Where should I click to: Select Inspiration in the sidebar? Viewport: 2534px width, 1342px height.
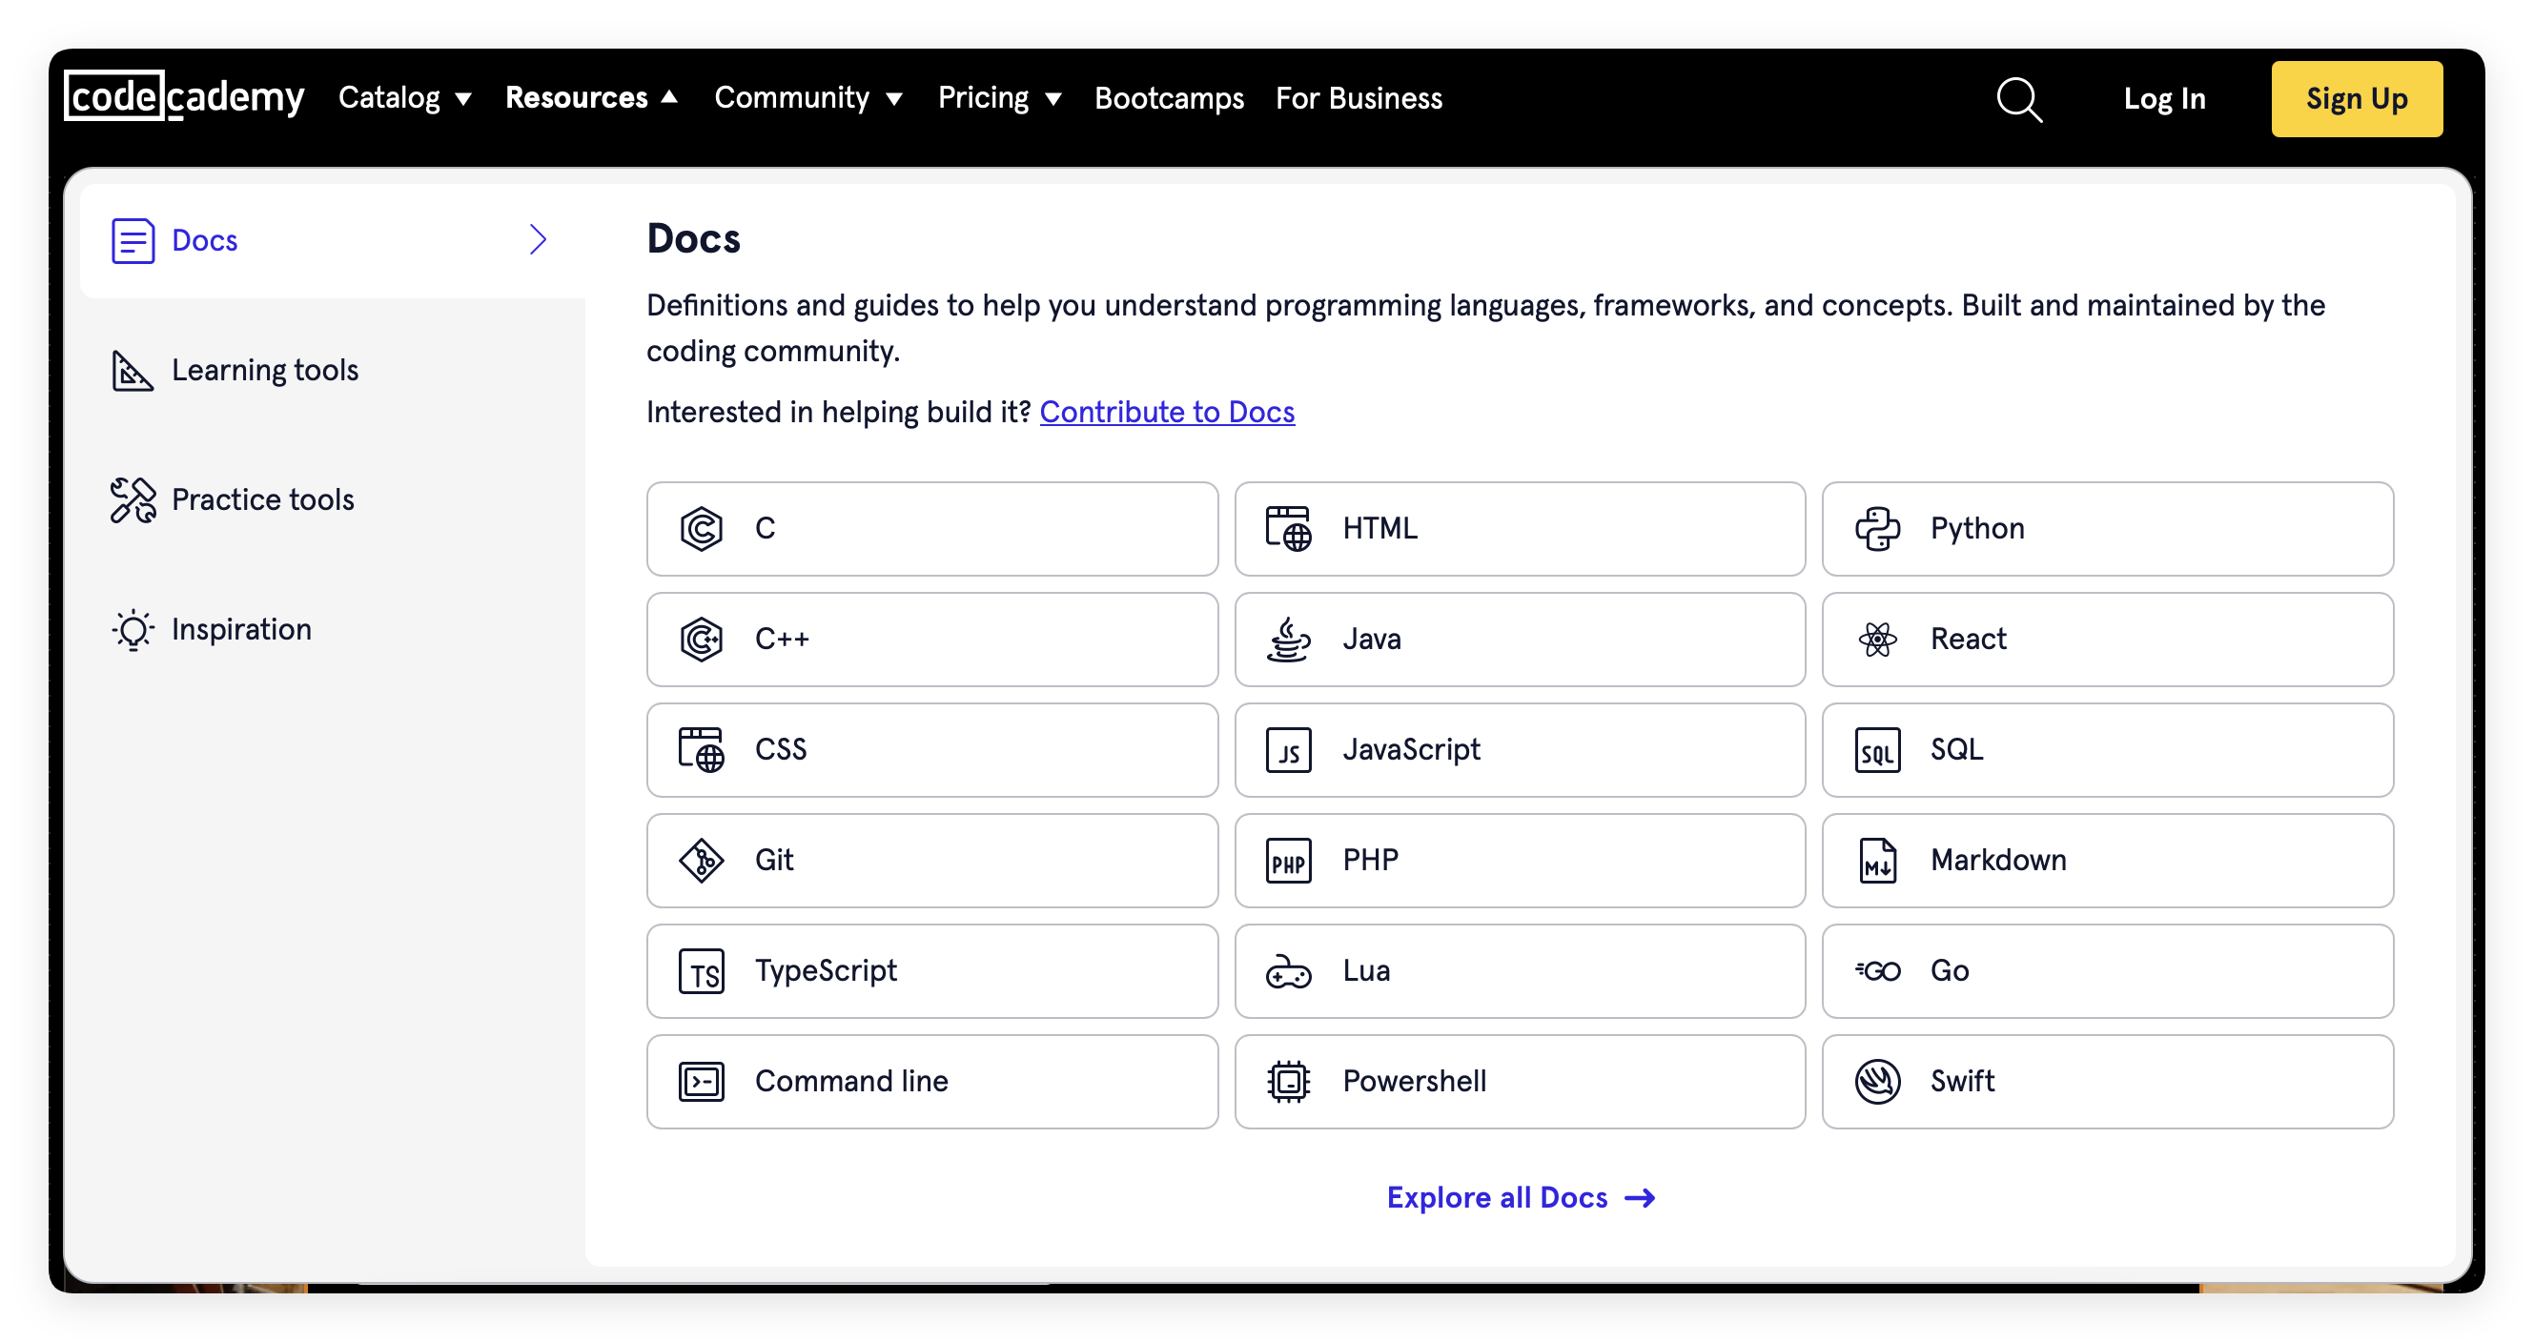click(x=241, y=629)
